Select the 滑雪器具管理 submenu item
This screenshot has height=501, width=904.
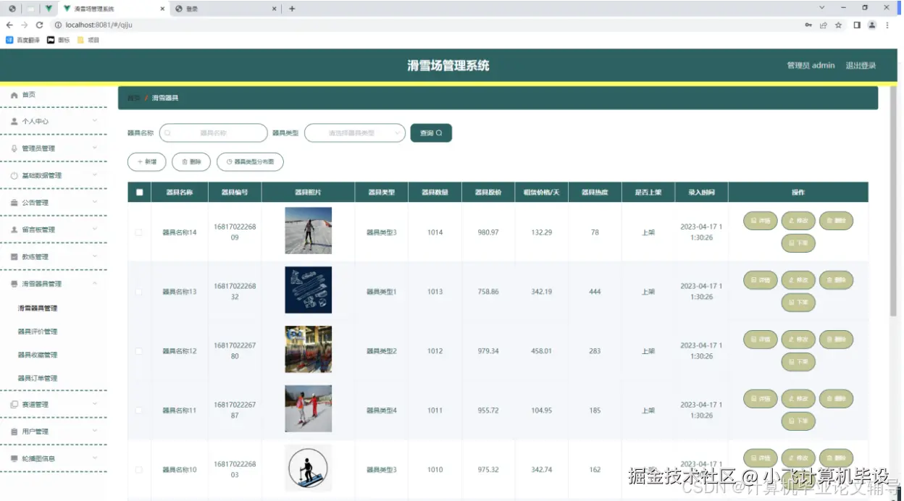pyautogui.click(x=38, y=308)
